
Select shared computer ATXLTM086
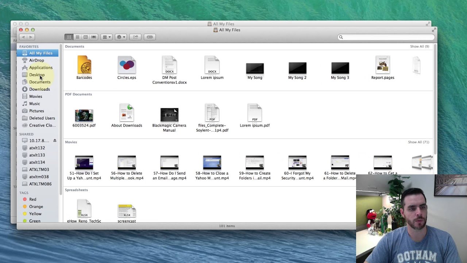tap(37, 184)
